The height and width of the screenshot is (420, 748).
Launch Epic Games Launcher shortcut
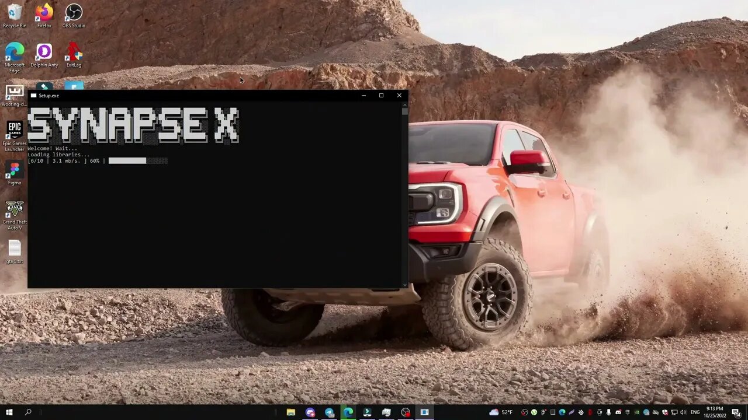(x=15, y=136)
